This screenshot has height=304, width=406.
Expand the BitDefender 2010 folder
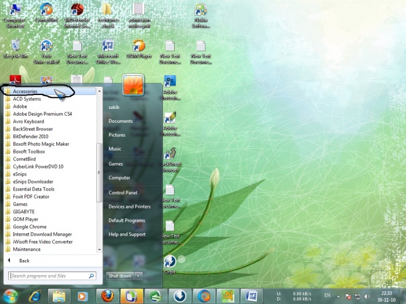pos(50,136)
